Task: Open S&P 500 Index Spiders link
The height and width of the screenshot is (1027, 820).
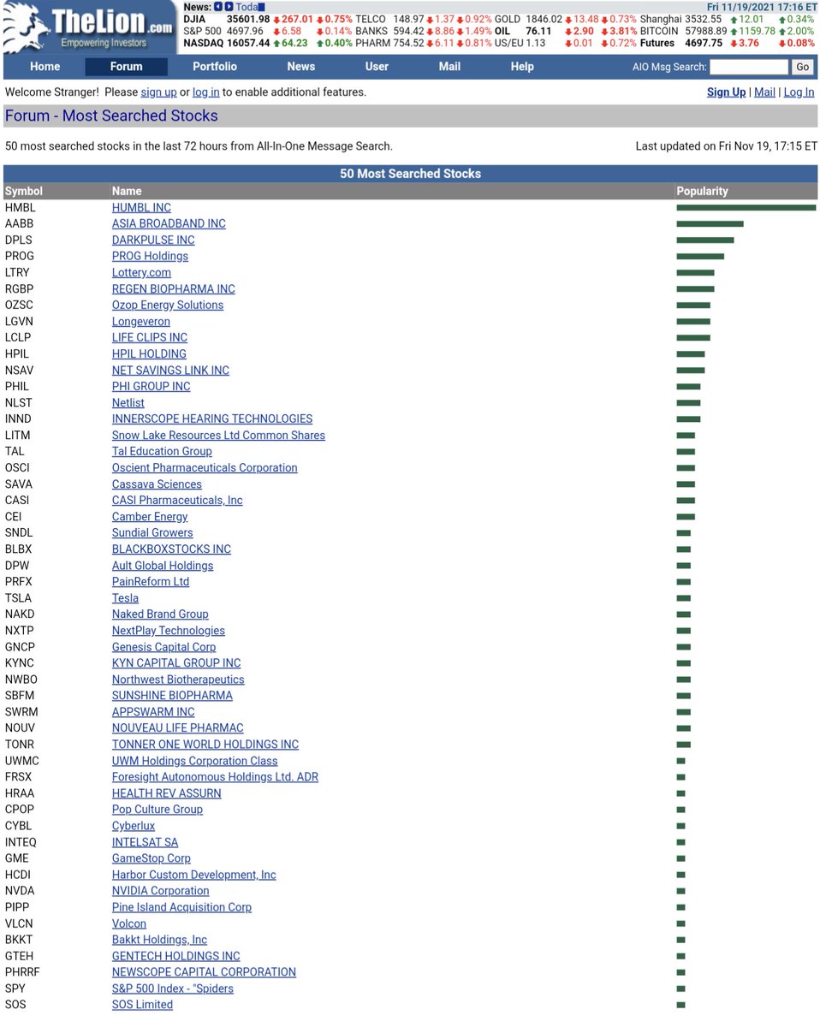Action: pos(173,988)
